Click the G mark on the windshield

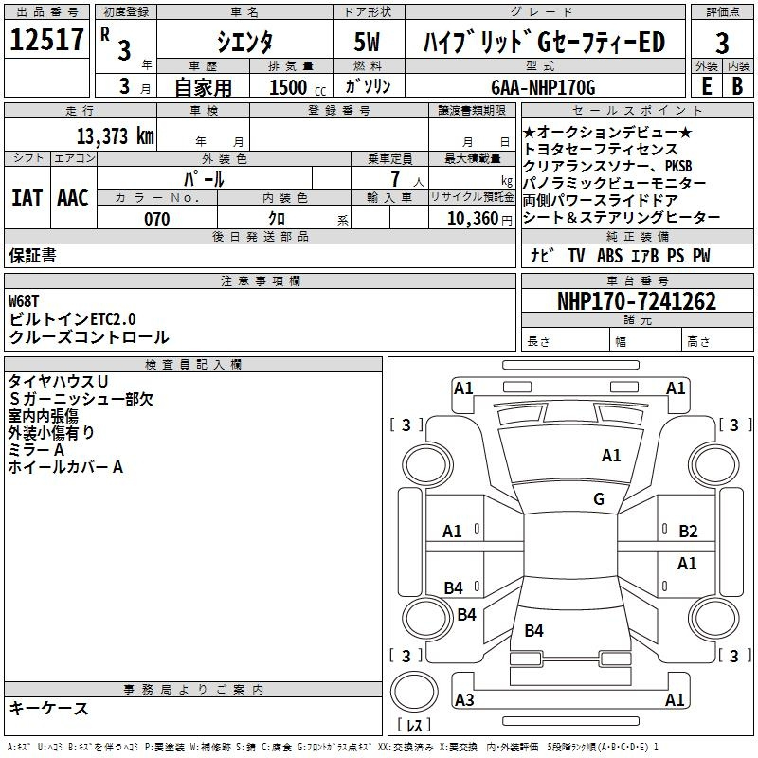[598, 499]
